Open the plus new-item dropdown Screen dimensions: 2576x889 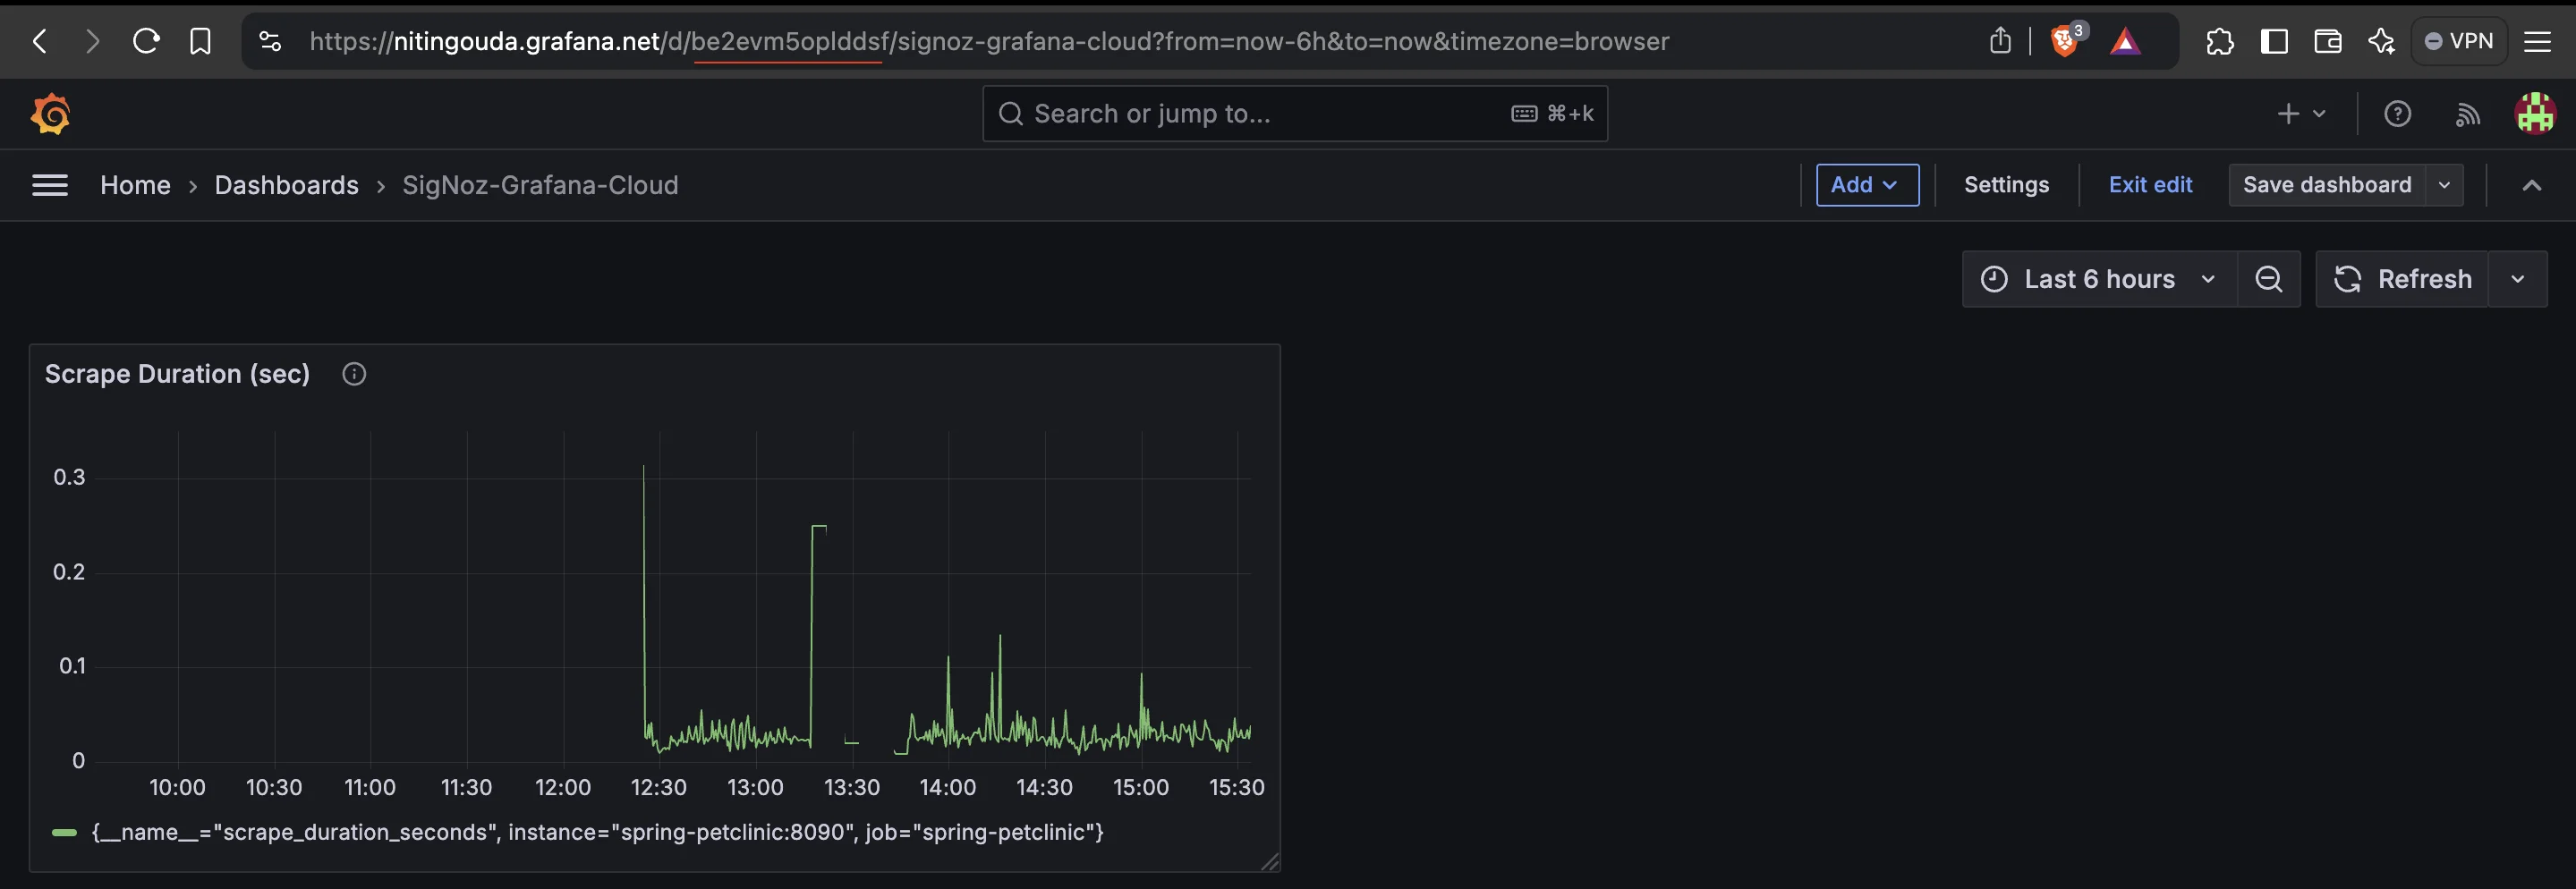coord(2301,114)
